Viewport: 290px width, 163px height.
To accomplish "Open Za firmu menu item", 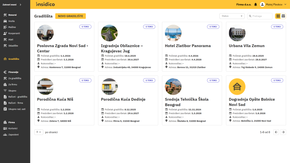I will pos(12,84).
